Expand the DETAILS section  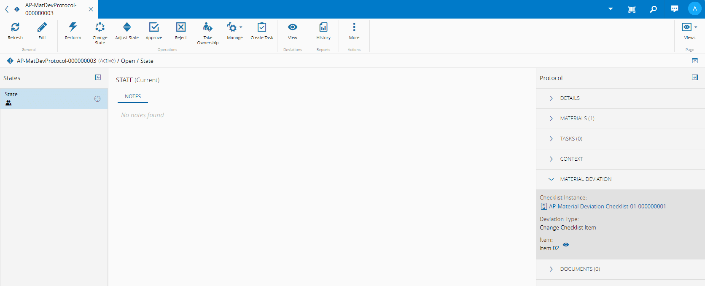point(570,98)
